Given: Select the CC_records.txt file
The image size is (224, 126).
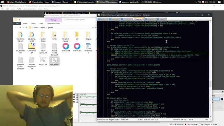Looking at the screenshot, I should 20,48.
